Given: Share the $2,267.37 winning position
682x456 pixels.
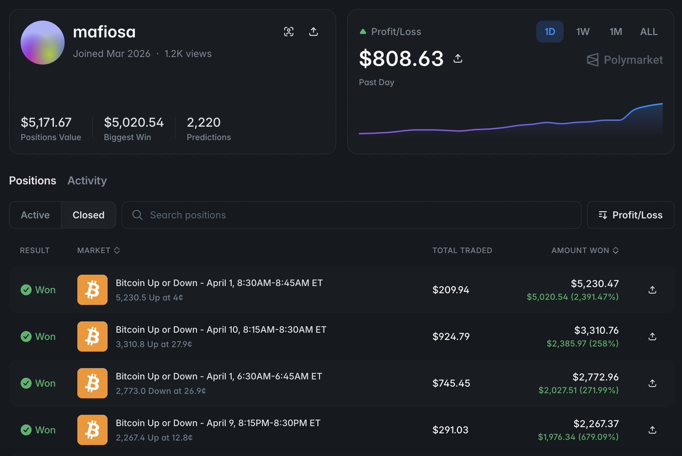Looking at the screenshot, I should pyautogui.click(x=652, y=429).
